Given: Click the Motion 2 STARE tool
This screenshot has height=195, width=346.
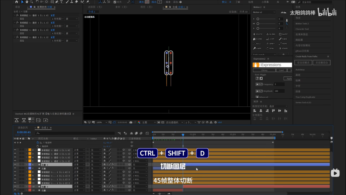Looking at the screenshot, I should (283, 48).
